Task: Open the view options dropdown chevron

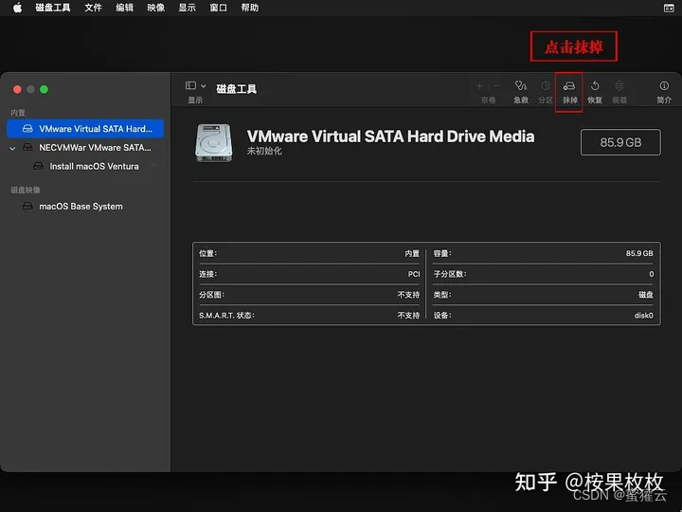Action: point(203,85)
